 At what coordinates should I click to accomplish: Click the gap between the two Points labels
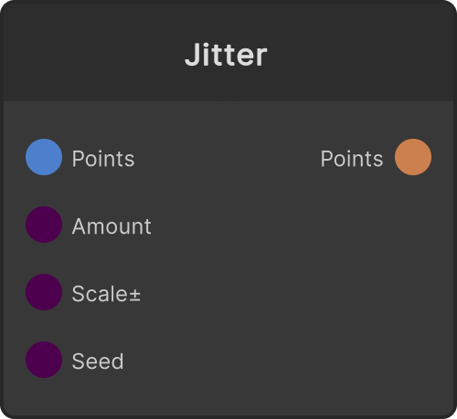pyautogui.click(x=228, y=158)
